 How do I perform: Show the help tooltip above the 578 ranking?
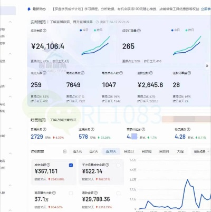tap(92, 129)
